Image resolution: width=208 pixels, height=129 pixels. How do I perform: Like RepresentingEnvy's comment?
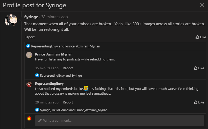click(199, 102)
